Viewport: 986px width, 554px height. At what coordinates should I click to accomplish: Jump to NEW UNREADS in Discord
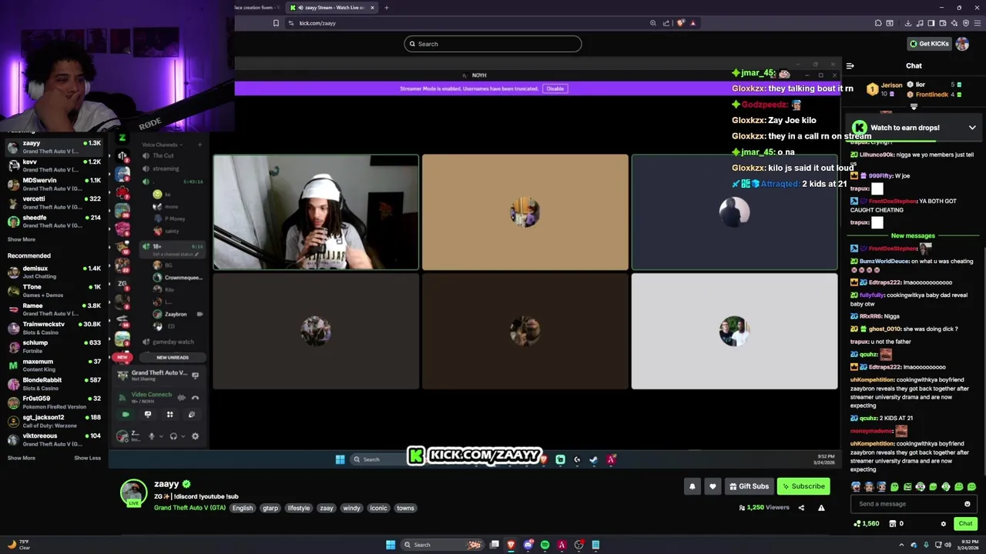click(173, 357)
